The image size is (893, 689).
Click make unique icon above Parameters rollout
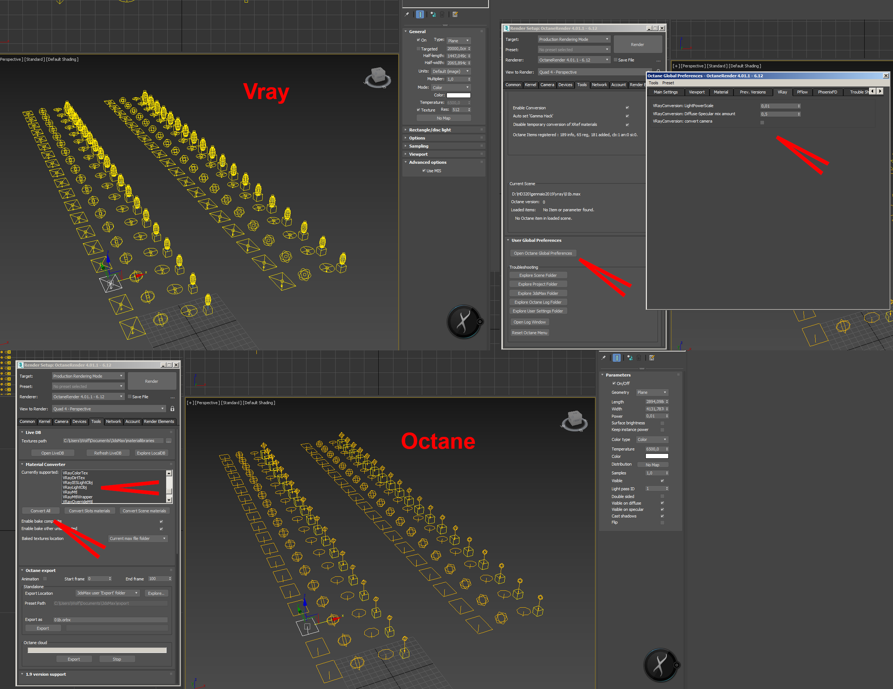[630, 358]
